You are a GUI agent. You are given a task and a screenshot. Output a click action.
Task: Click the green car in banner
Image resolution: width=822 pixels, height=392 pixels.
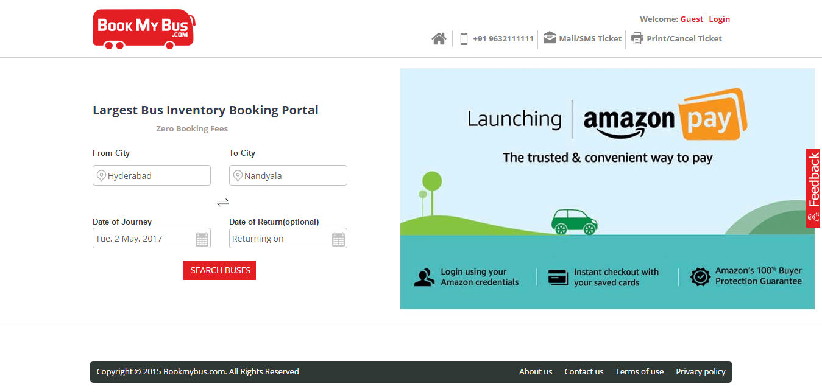574,222
